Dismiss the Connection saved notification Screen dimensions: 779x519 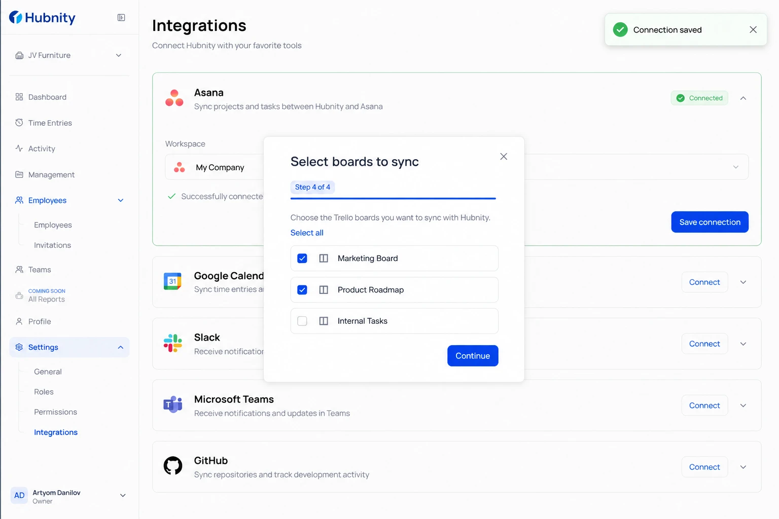click(x=753, y=30)
